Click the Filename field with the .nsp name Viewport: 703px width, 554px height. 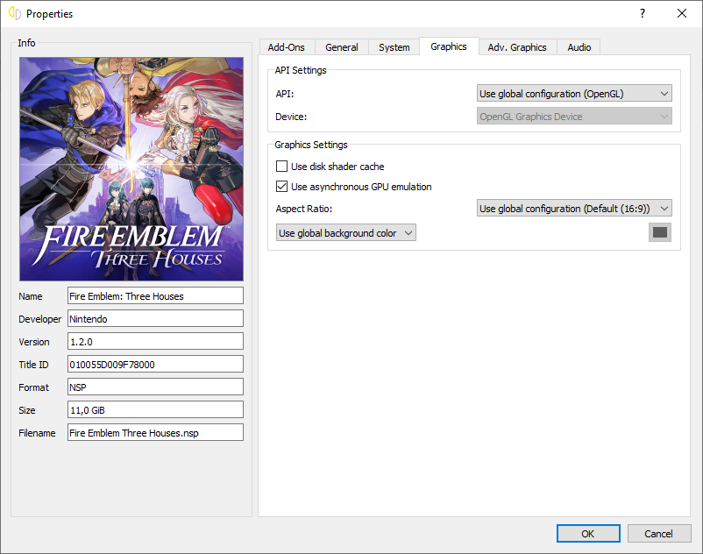pos(155,433)
